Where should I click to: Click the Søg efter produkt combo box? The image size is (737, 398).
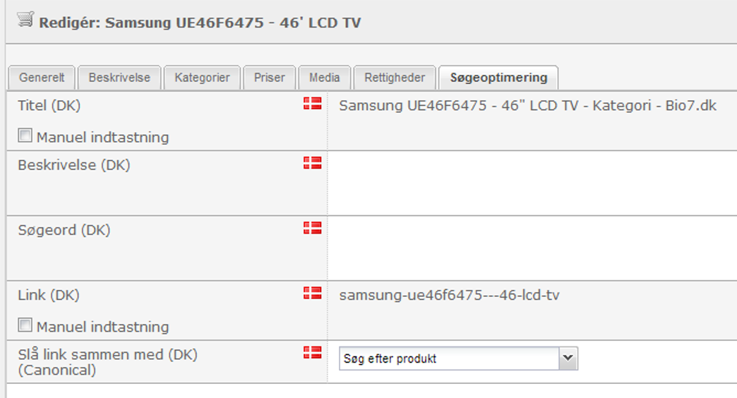458,358
